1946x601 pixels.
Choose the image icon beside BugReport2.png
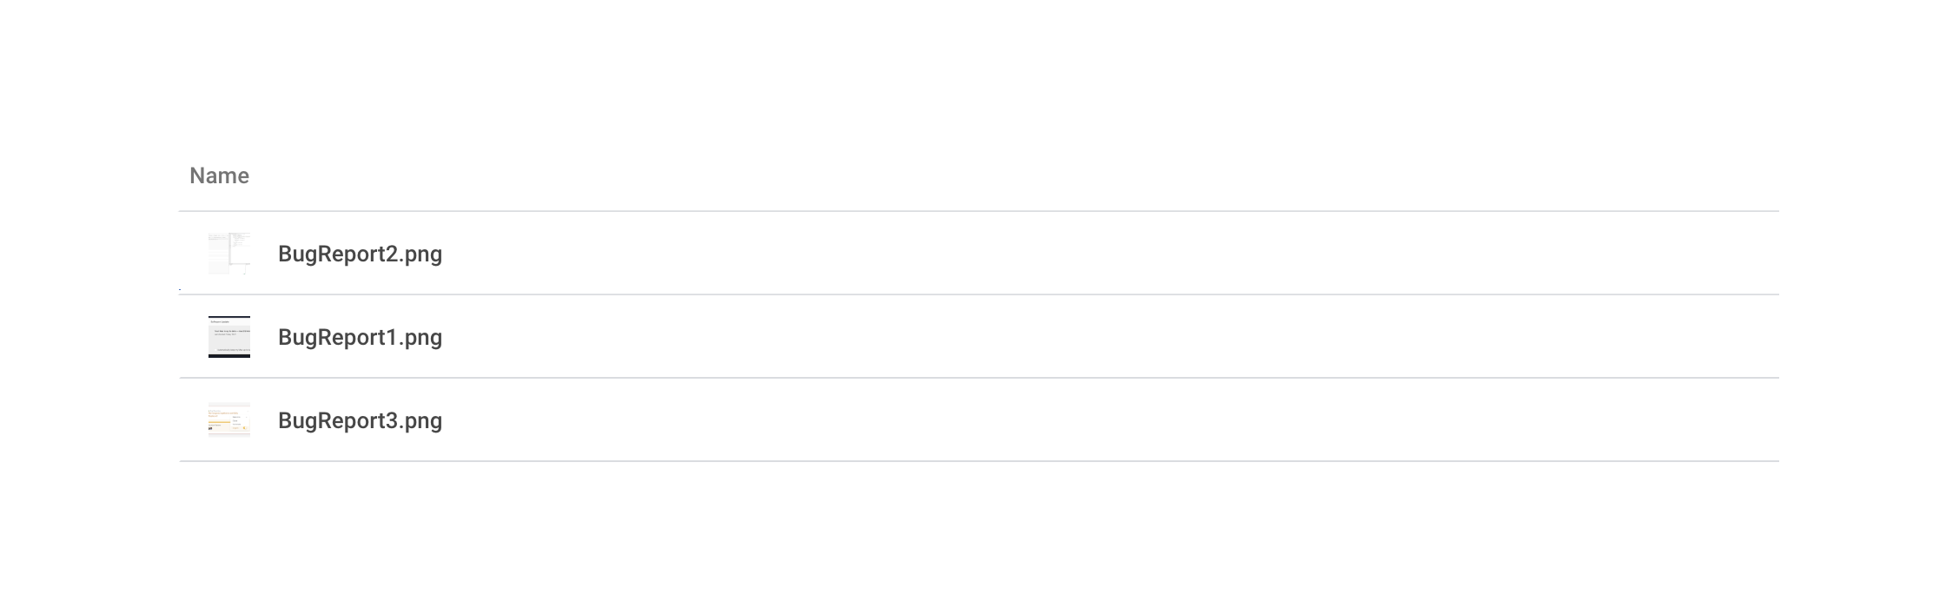tap(229, 254)
